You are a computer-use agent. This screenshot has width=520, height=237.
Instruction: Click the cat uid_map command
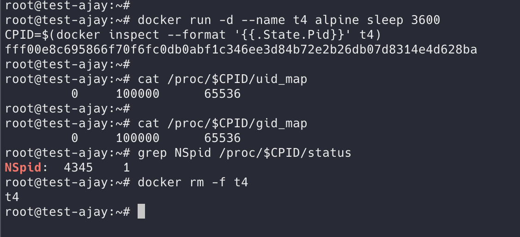(222, 79)
